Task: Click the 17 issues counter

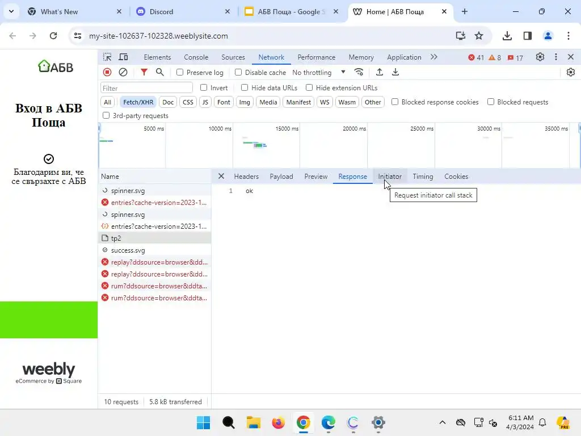Action: pos(515,57)
